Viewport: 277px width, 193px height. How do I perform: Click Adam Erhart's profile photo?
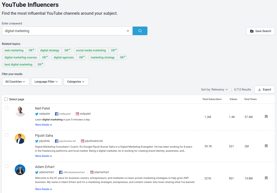(20, 170)
